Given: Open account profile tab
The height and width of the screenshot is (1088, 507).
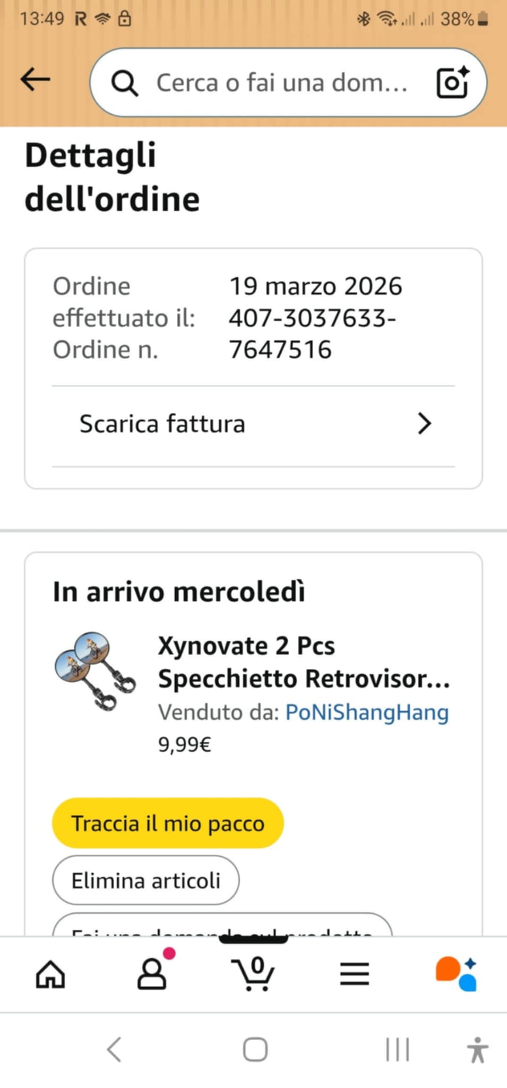Looking at the screenshot, I should (x=152, y=974).
